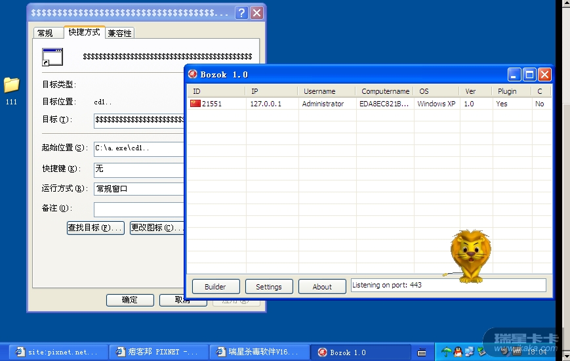Screen dimensions: 570x361
Task: Click the Plugin column header
Action: pyautogui.click(x=511, y=91)
